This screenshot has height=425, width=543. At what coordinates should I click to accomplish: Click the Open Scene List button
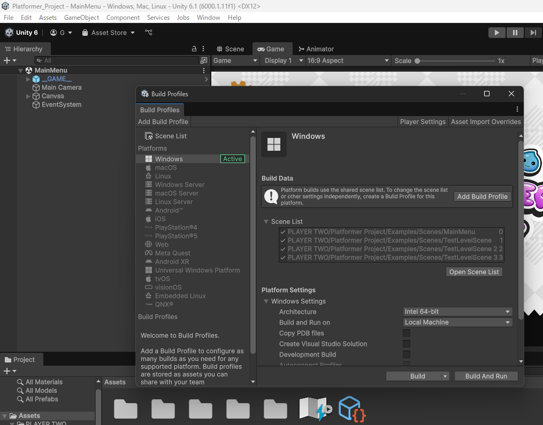click(474, 272)
